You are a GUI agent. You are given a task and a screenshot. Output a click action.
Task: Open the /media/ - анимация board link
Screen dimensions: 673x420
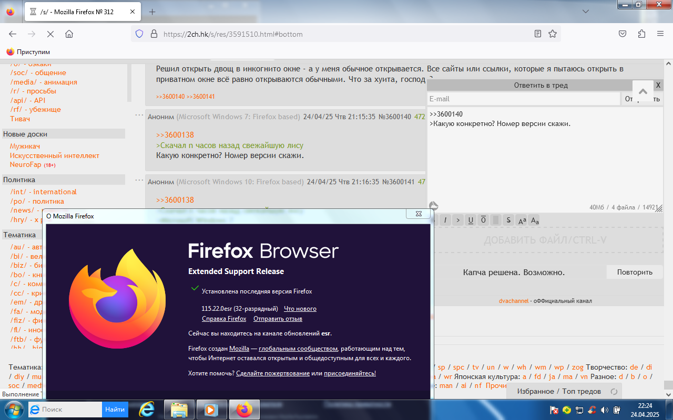(x=44, y=82)
